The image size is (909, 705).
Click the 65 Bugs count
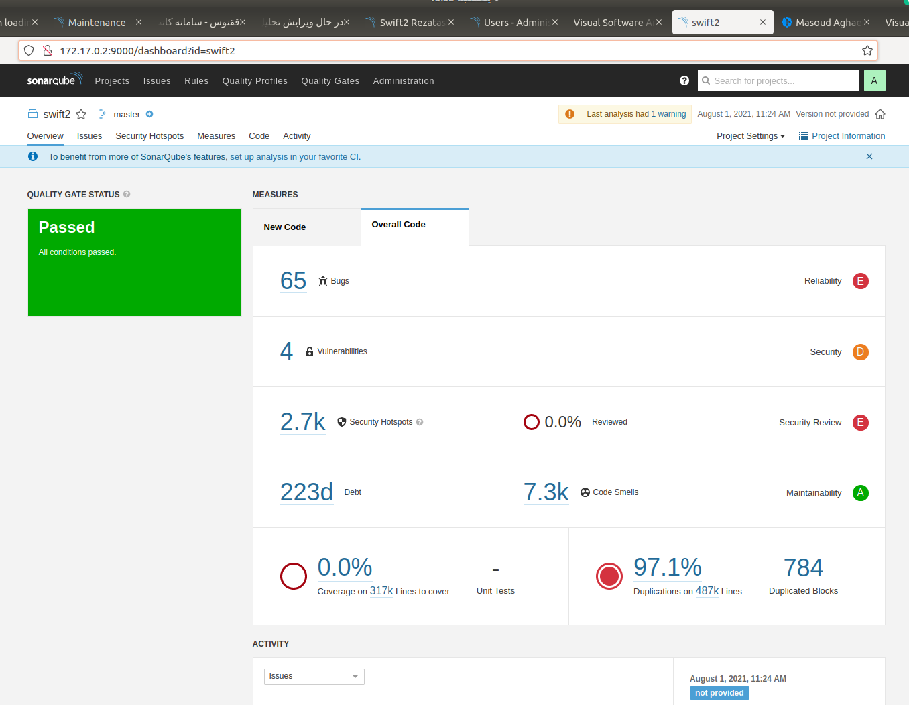coord(293,280)
